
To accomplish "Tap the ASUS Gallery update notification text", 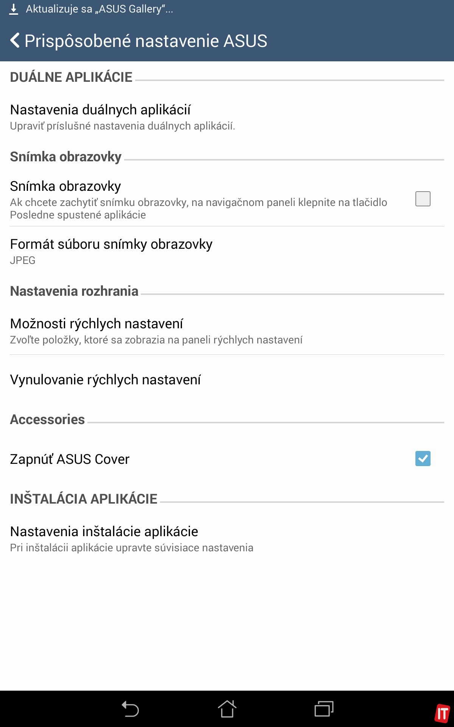I will (x=99, y=9).
